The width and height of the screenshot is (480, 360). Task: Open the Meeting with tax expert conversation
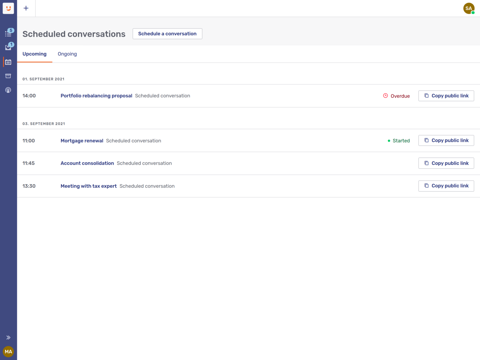coord(89,186)
